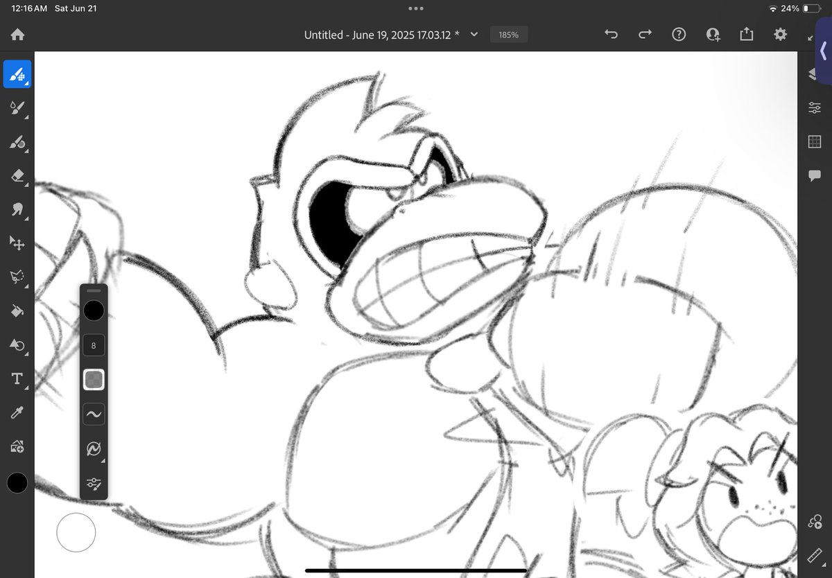Select the Move/Transform tool
832x578 pixels.
click(x=17, y=243)
